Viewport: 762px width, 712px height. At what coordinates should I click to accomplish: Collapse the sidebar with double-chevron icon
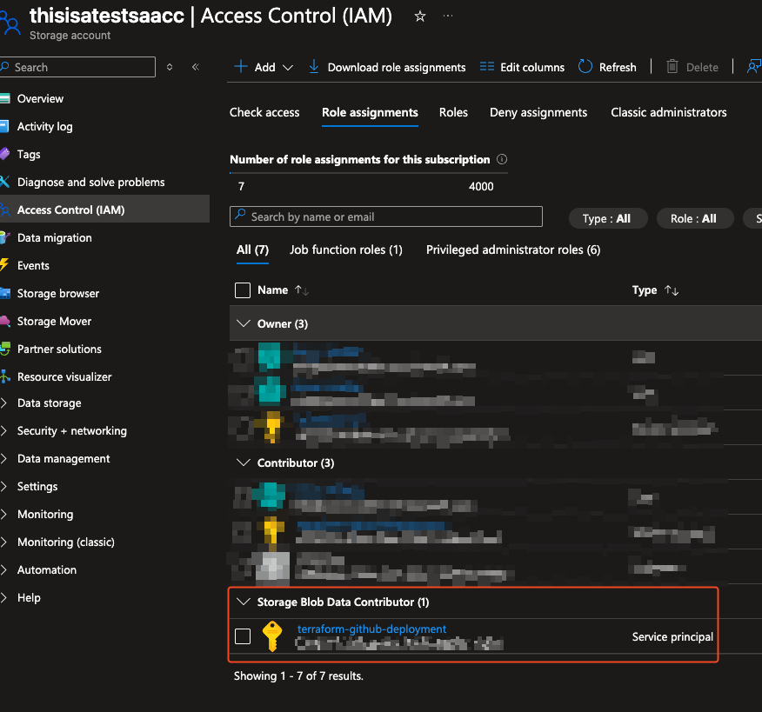(196, 67)
